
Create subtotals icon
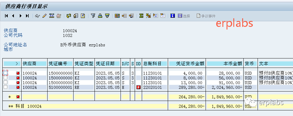point(148,16)
